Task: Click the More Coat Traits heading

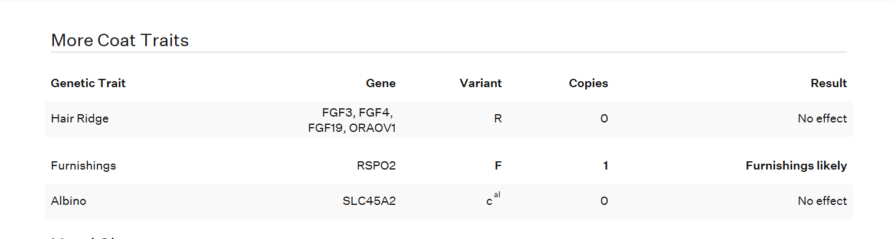Action: [120, 40]
